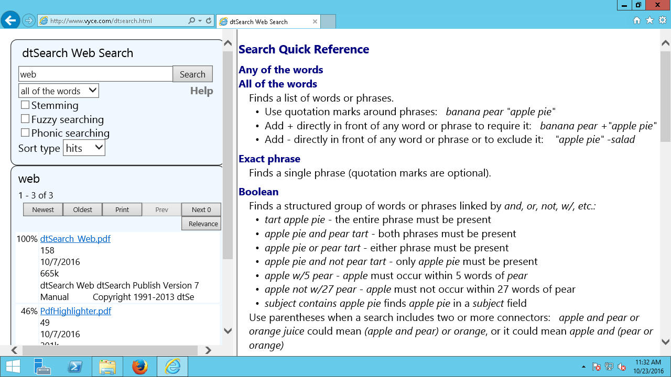Open the clock showing 11:32 AM
The image size is (671, 377).
point(648,367)
